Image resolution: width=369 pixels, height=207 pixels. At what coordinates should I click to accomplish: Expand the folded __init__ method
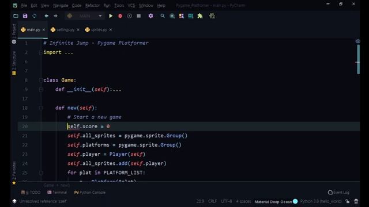tap(41, 90)
